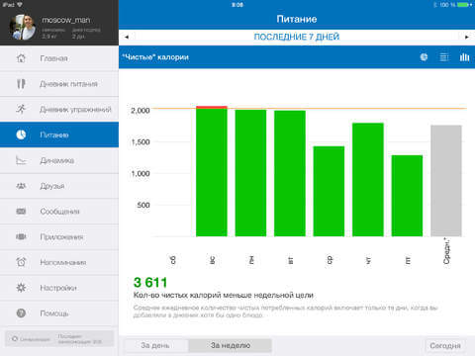The height and width of the screenshot is (356, 475).
Task: Go to next period with right arrow
Action: (x=467, y=37)
